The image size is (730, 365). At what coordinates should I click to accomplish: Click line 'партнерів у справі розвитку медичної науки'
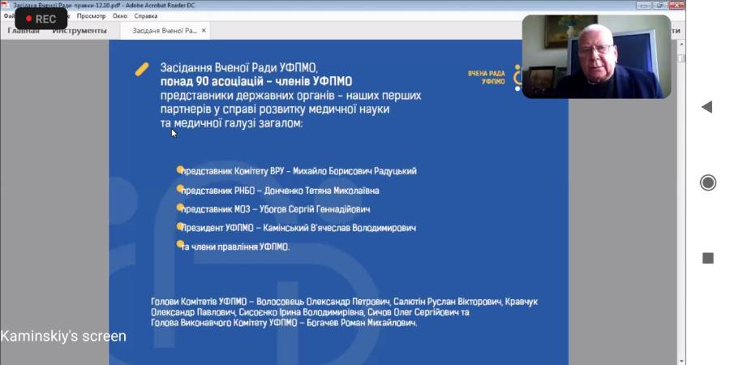pos(275,109)
